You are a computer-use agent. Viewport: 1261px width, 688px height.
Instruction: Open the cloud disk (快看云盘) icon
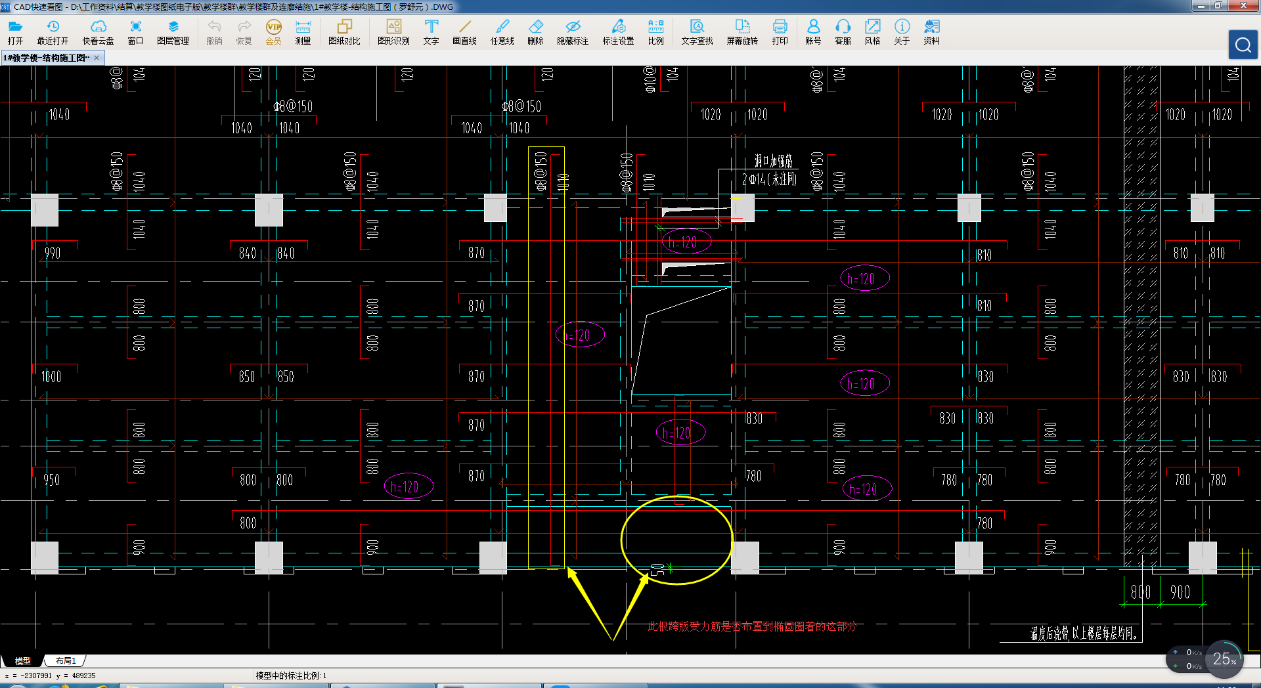[x=98, y=32]
